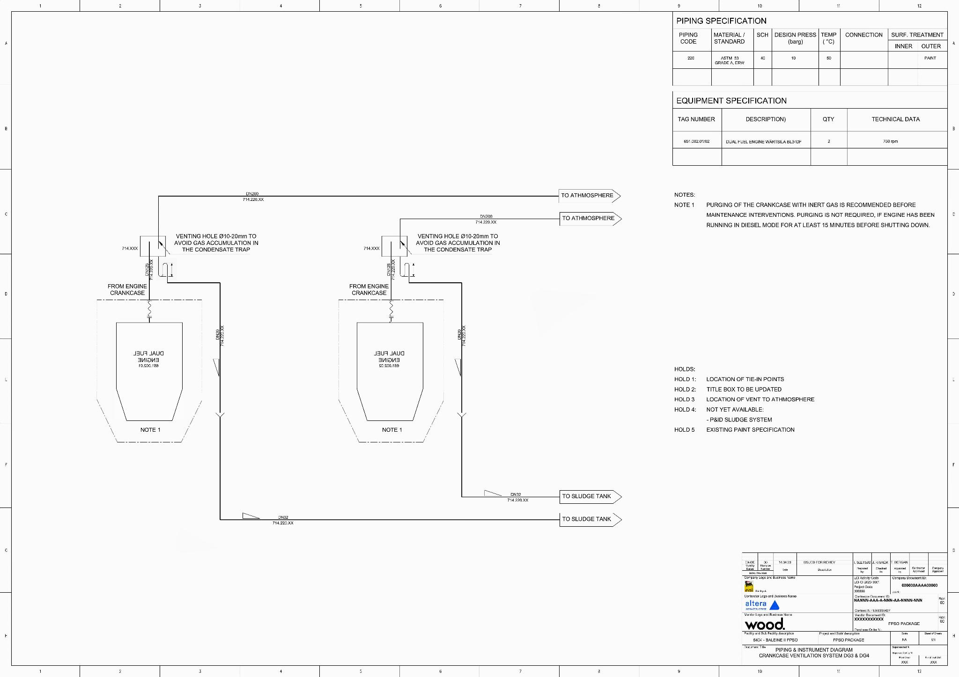Click the QTY column header

pos(828,119)
